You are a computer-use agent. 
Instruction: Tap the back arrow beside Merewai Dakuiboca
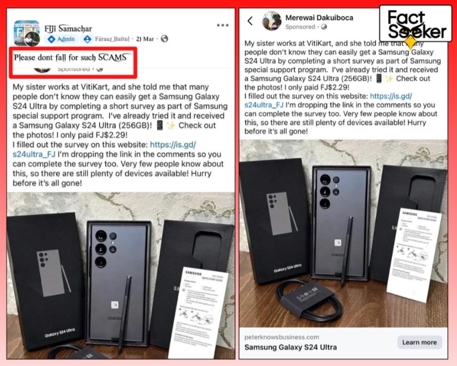(x=250, y=21)
